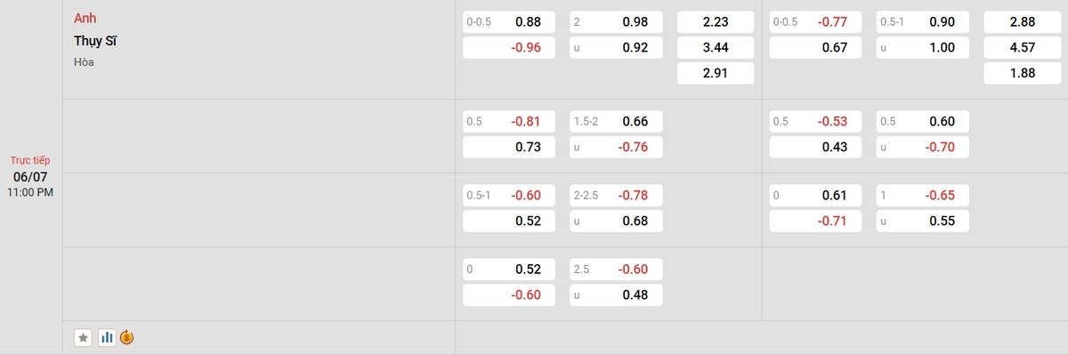Image resolution: width=1068 pixels, height=355 pixels.
Task: Click the dollar coin cashback icon
Action: [x=127, y=337]
